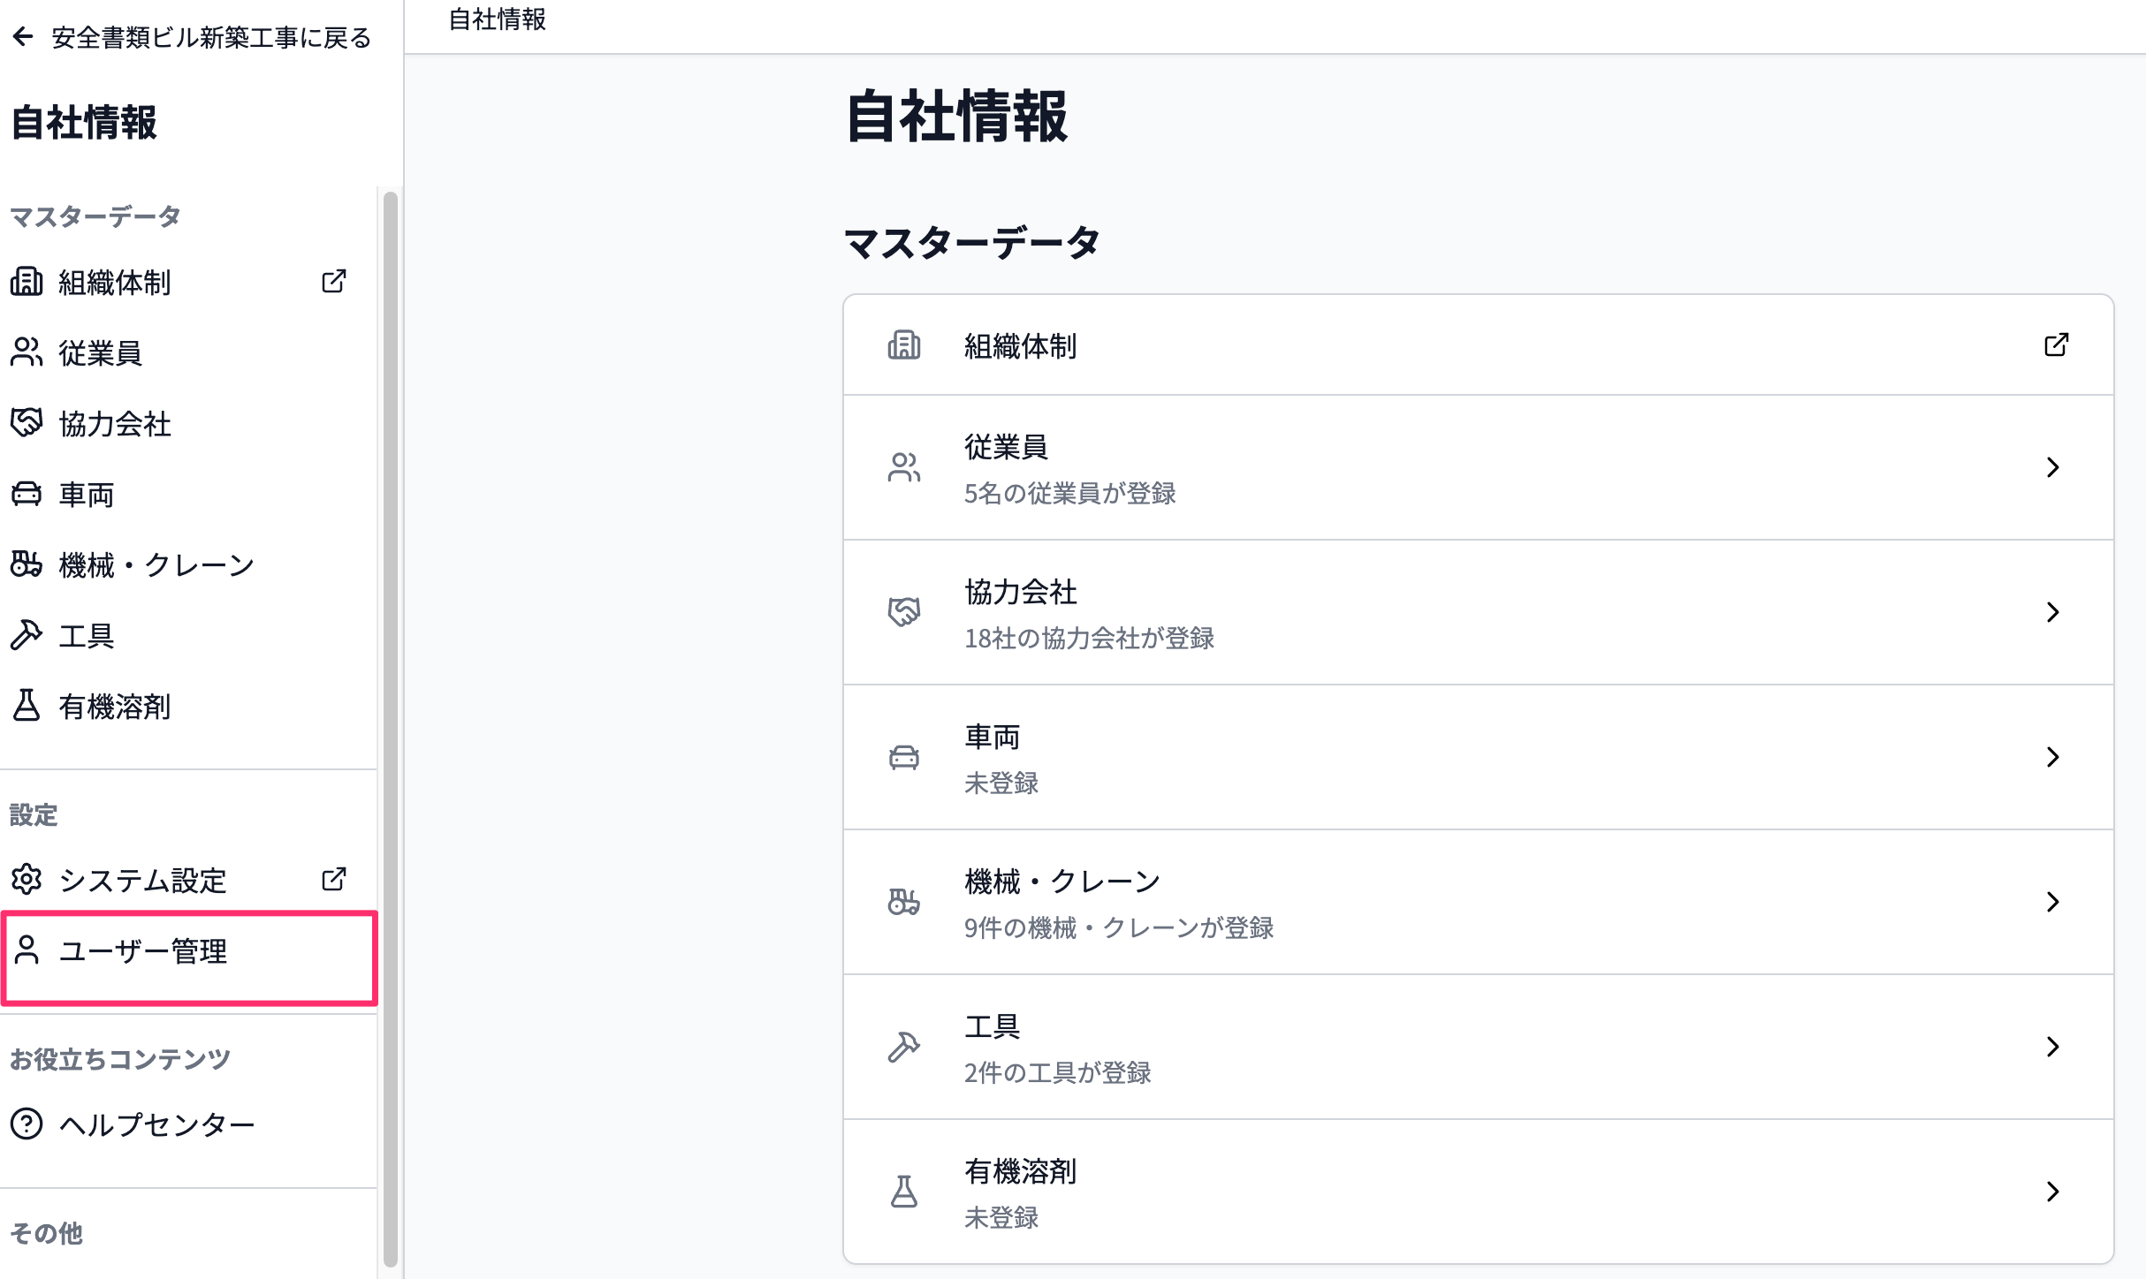Click the back arrow icon at top left
Screen dimensions: 2146x1279
24,37
